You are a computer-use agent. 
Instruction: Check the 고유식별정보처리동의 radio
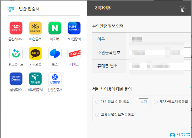click(97, 115)
